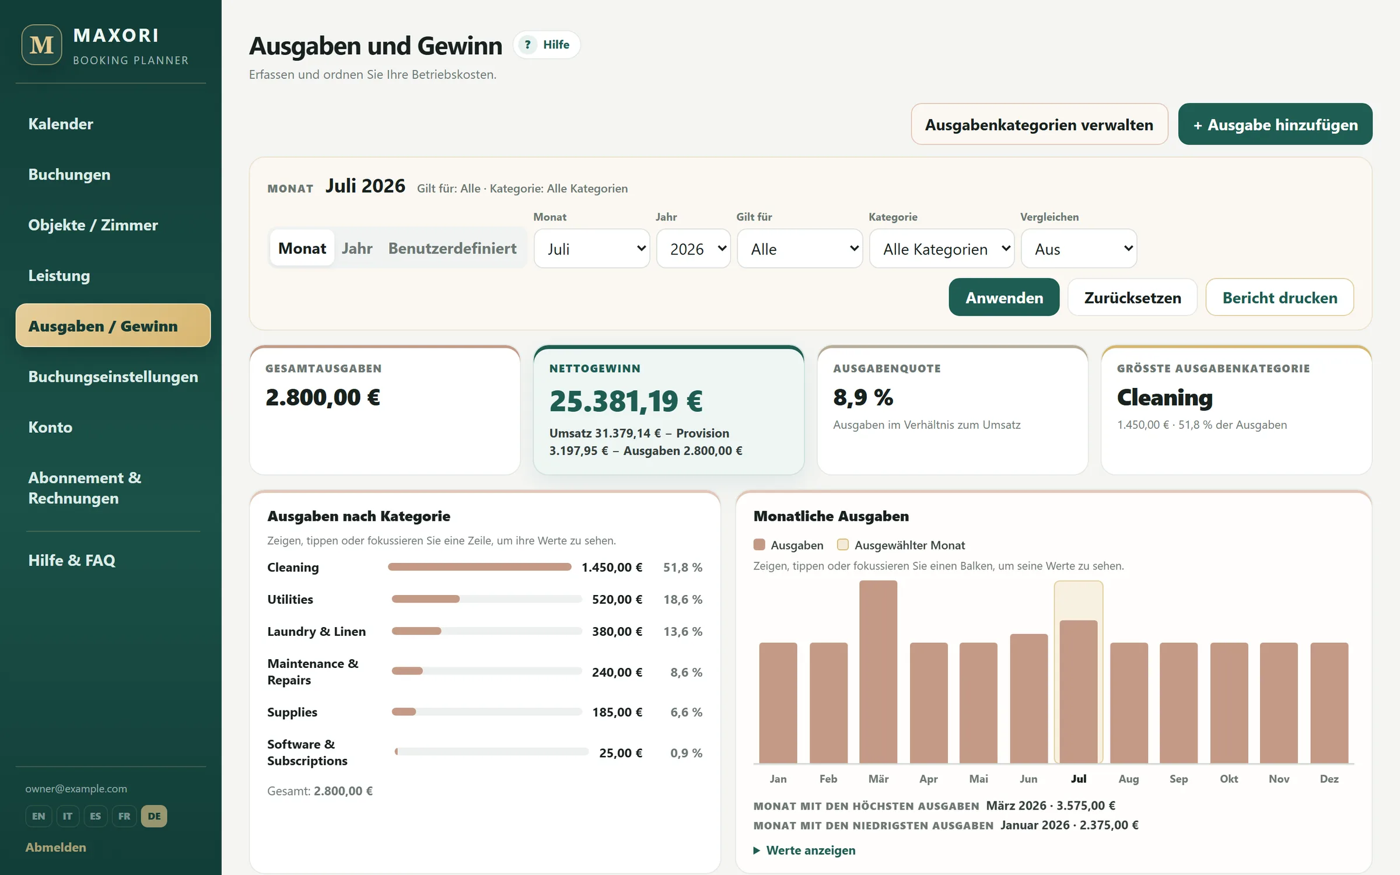This screenshot has height=875, width=1400.
Task: Open the Monat dropdown showing Juli
Action: (x=592, y=249)
